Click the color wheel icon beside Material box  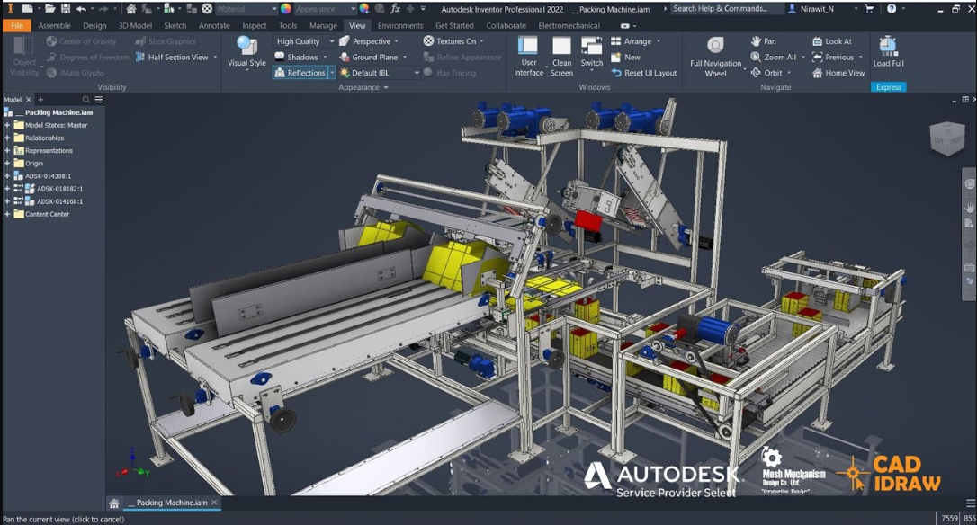pos(285,9)
